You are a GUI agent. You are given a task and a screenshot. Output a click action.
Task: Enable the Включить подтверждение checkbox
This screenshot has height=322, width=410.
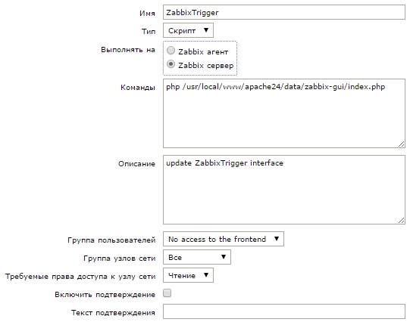[167, 293]
